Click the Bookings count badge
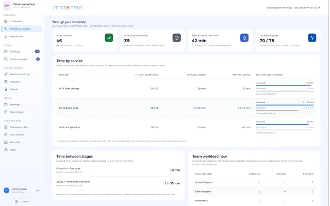The image size is (330, 206). coord(37,51)
